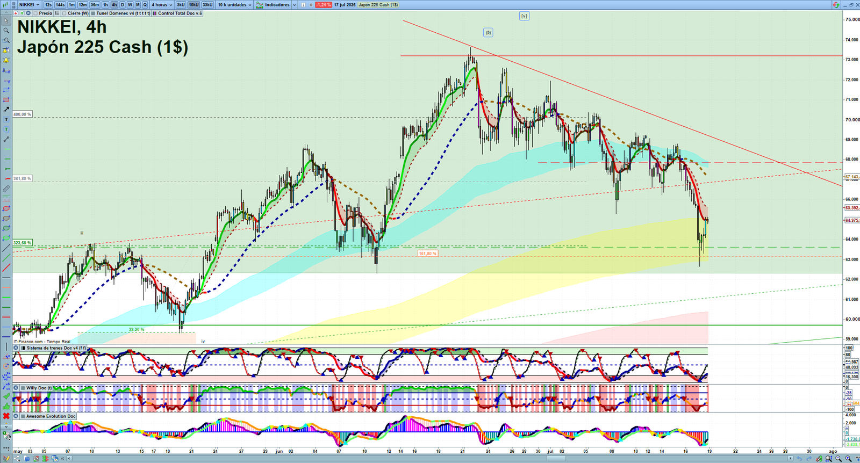Toggle the Precio checkbox
This screenshot has width=860, height=463.
click(35, 13)
